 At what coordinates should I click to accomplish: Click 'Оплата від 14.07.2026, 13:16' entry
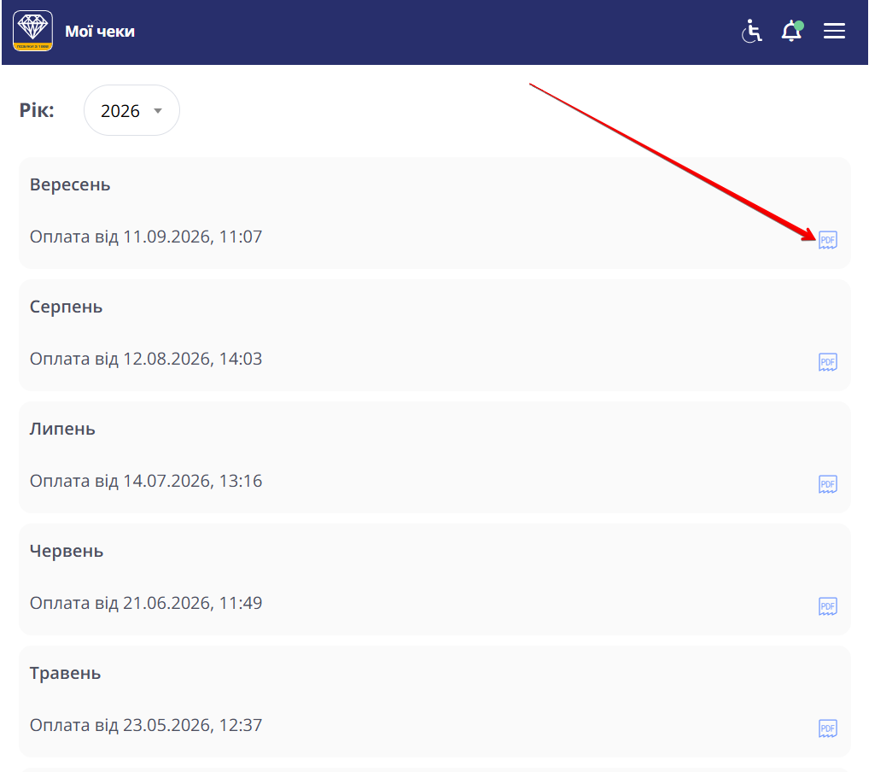click(146, 481)
